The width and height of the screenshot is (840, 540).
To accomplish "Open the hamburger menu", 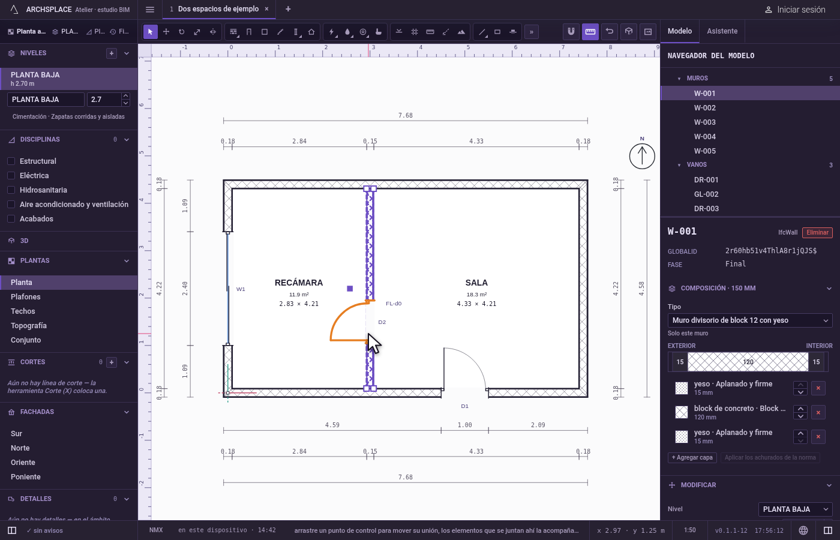I will 150,10.
